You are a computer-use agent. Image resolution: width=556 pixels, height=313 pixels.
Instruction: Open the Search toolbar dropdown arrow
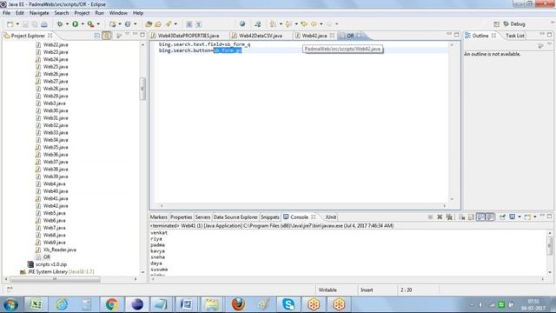tap(175, 24)
